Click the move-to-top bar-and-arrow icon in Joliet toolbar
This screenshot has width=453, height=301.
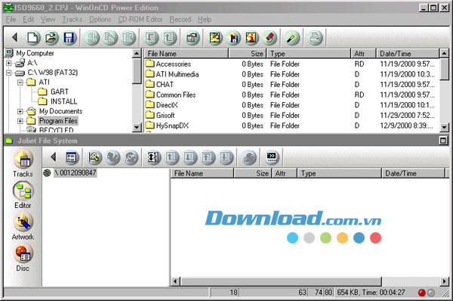pos(208,157)
